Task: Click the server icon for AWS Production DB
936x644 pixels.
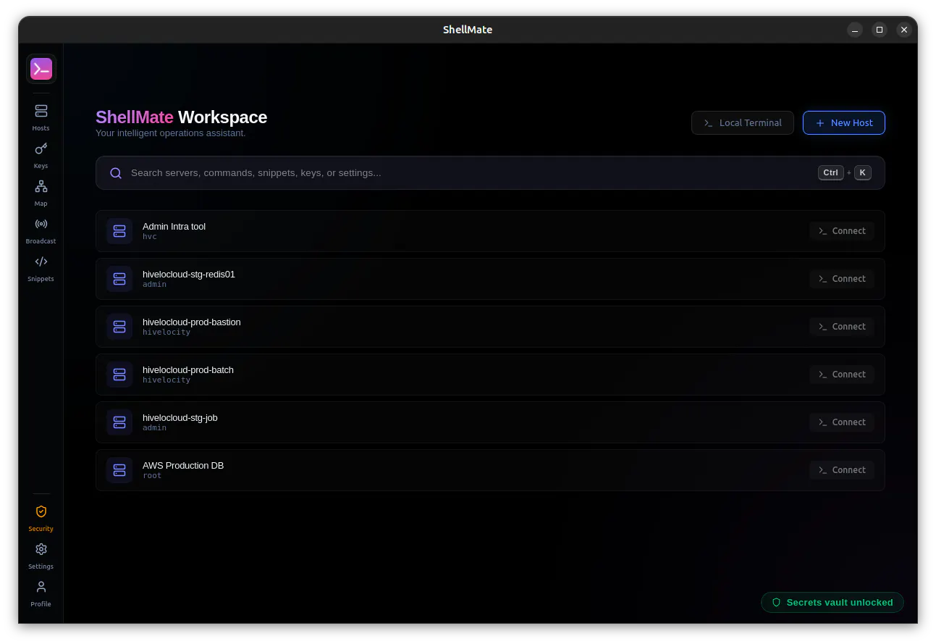Action: 119,470
